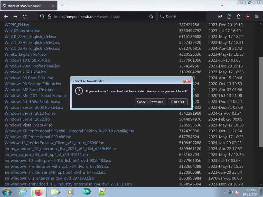Go back with the browser back arrow

(x=6, y=17)
